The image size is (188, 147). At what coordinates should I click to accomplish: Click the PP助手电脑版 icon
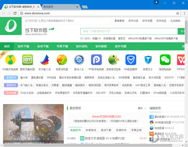[x=96, y=59]
